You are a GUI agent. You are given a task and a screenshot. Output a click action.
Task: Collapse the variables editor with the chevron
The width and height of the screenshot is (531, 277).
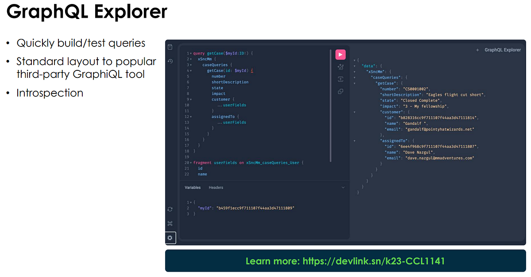pyautogui.click(x=343, y=188)
